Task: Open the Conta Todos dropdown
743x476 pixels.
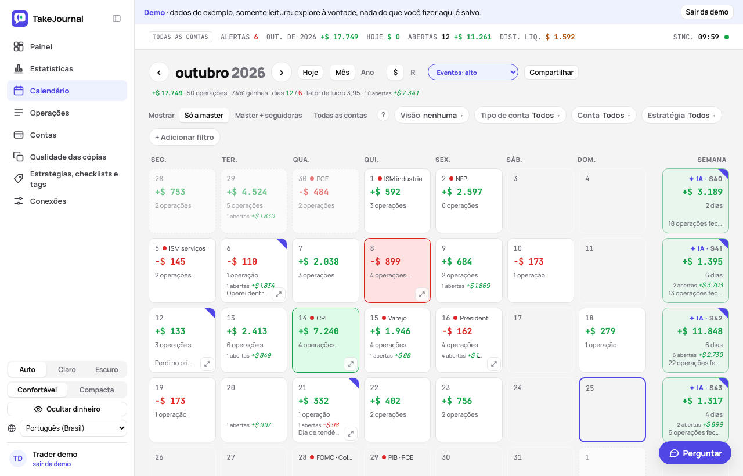Action: pyautogui.click(x=604, y=115)
